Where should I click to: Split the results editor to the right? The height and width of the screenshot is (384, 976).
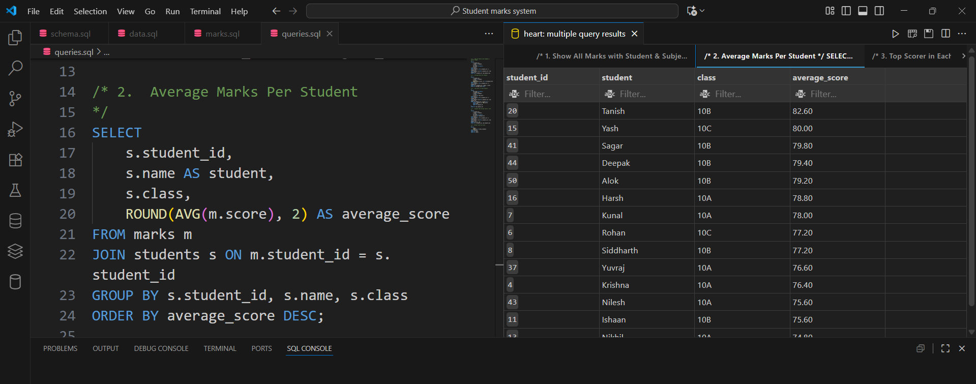pyautogui.click(x=945, y=34)
